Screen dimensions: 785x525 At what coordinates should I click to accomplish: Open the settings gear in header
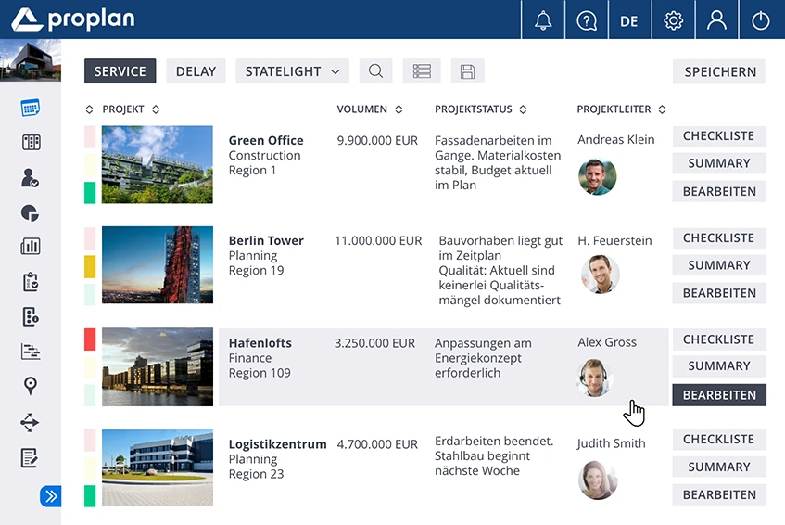674,20
